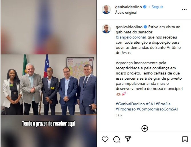Open the #Progresso hashtag
The height and width of the screenshot is (147, 191).
coord(126,109)
